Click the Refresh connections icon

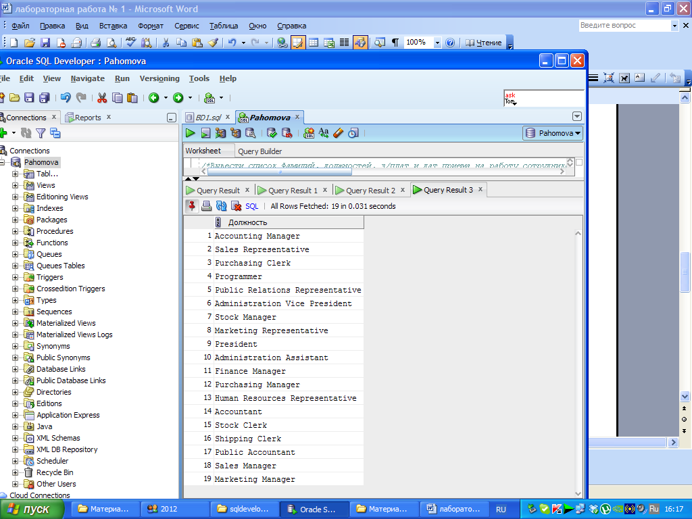(26, 133)
